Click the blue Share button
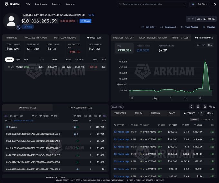 (x=85, y=21)
